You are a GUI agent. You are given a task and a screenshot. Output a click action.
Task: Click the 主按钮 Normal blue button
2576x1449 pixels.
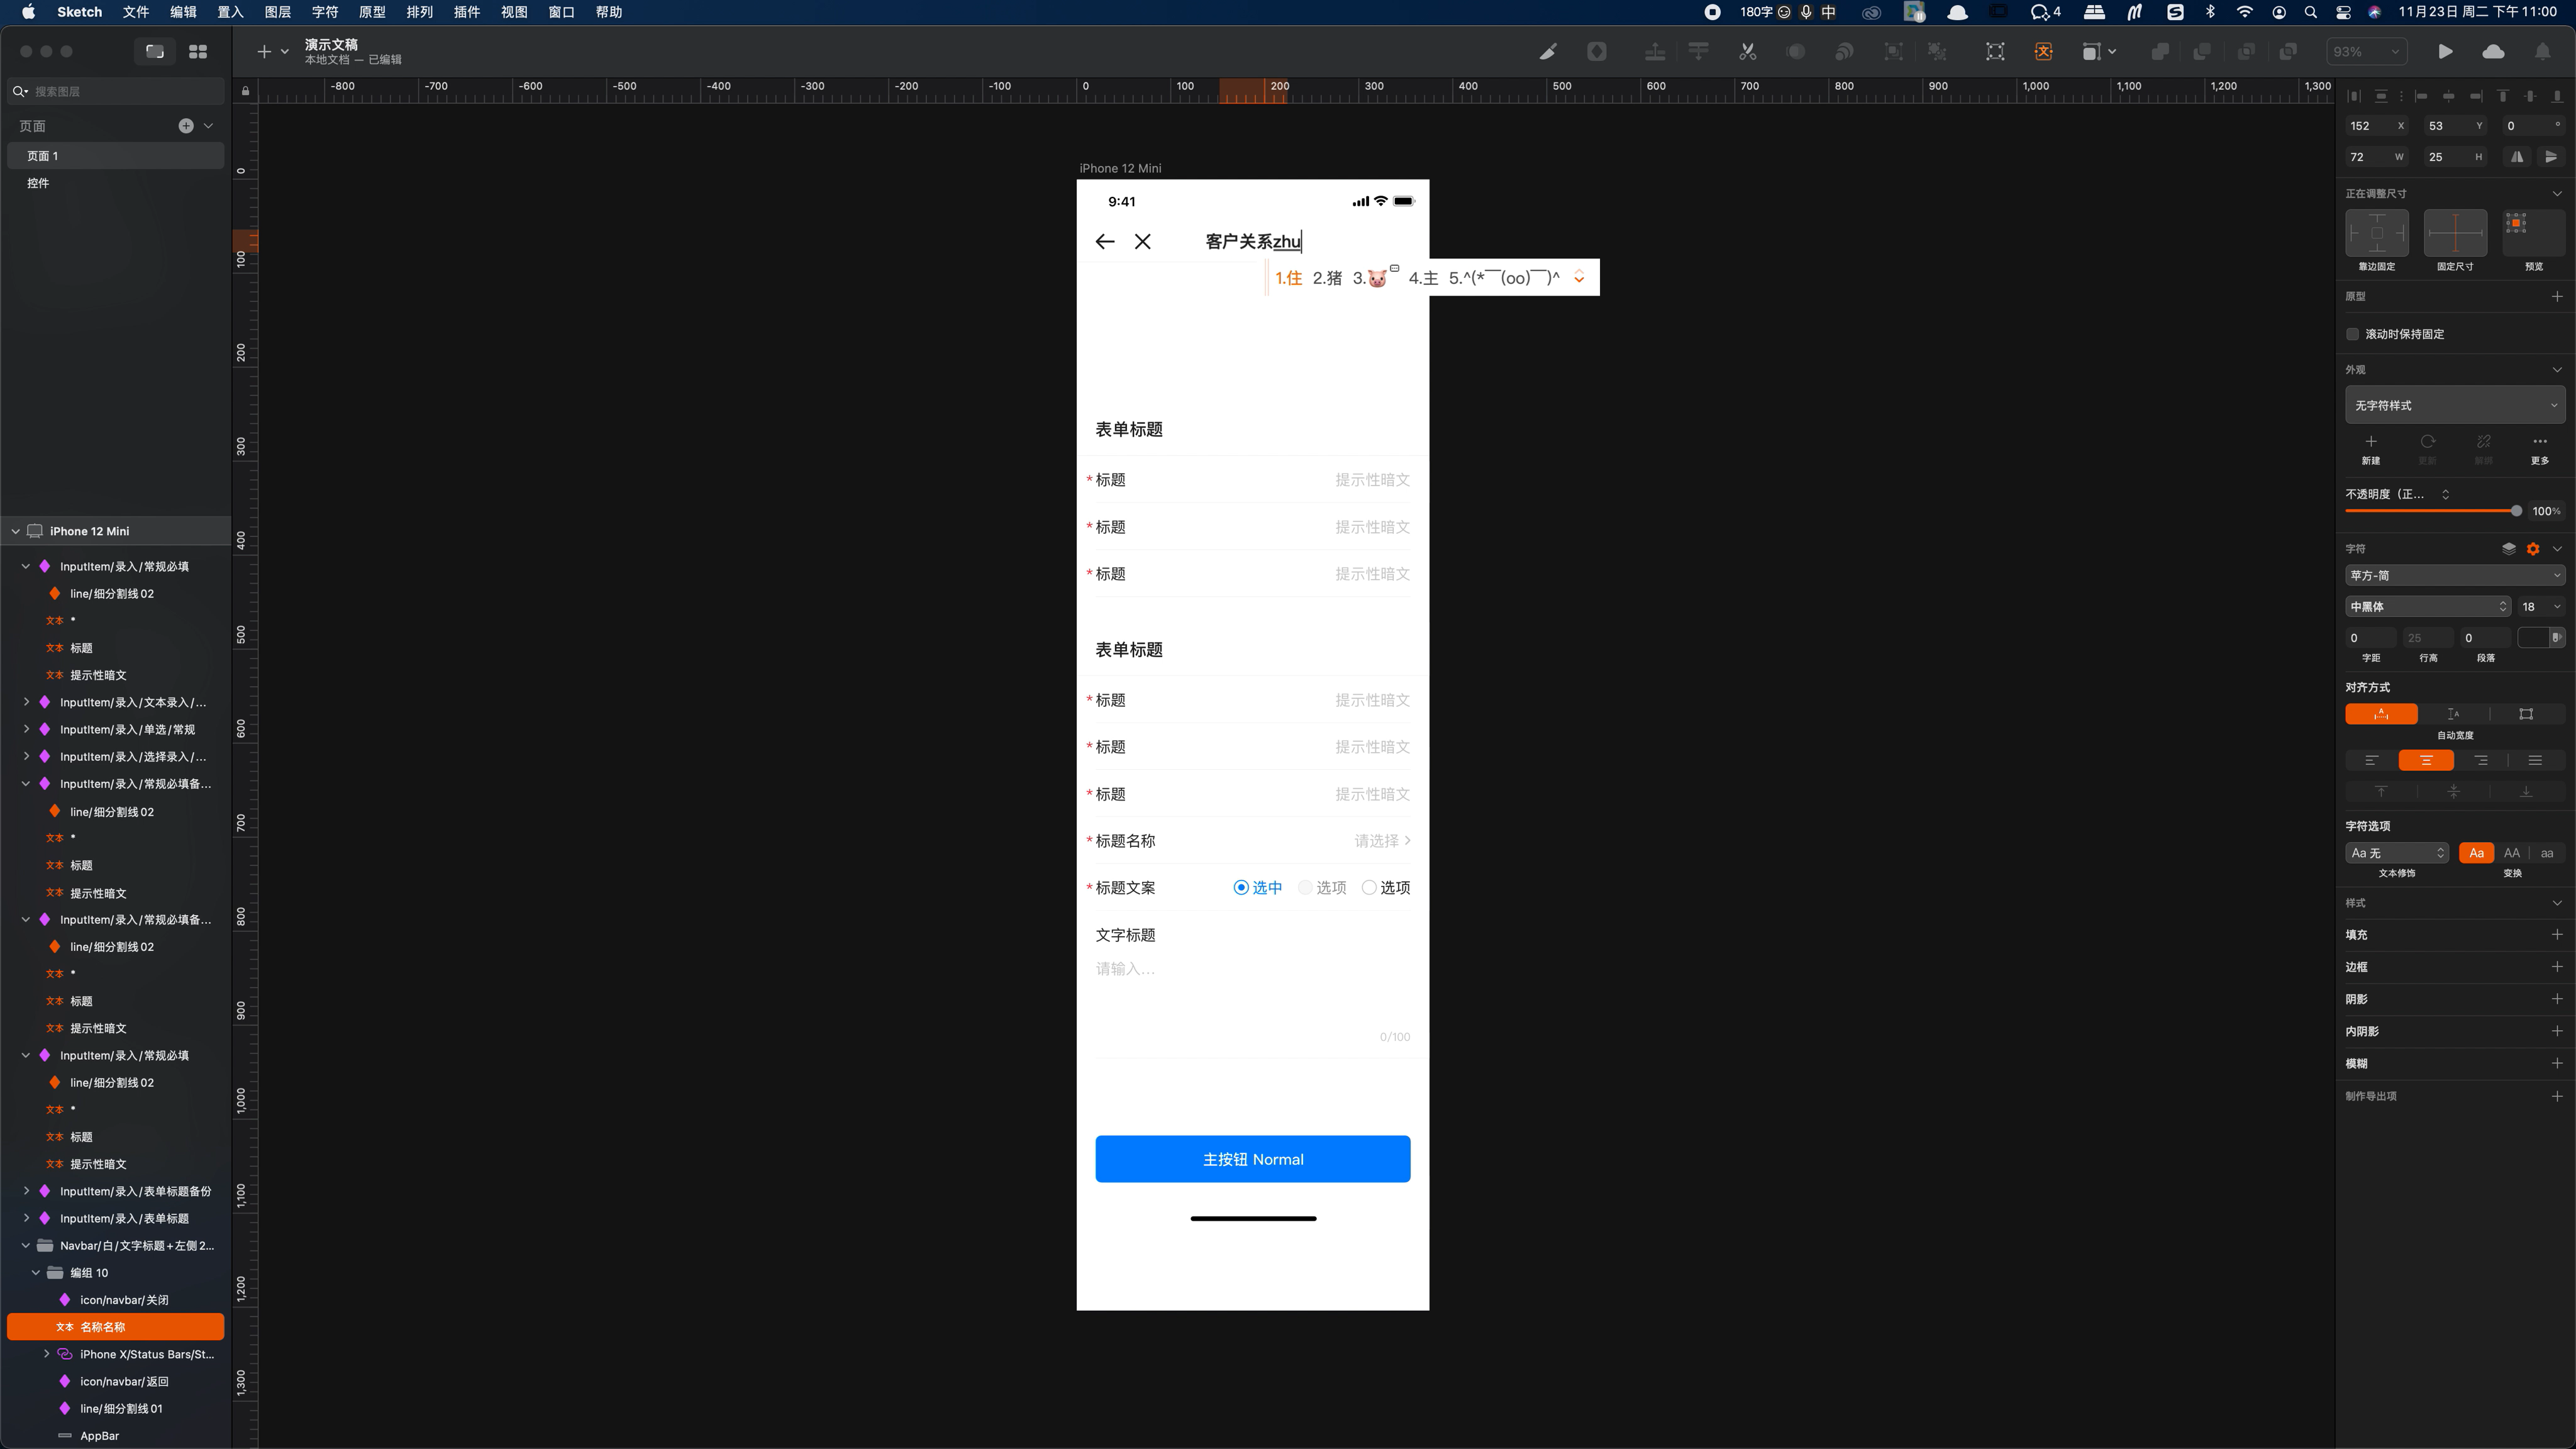coord(1253,1159)
